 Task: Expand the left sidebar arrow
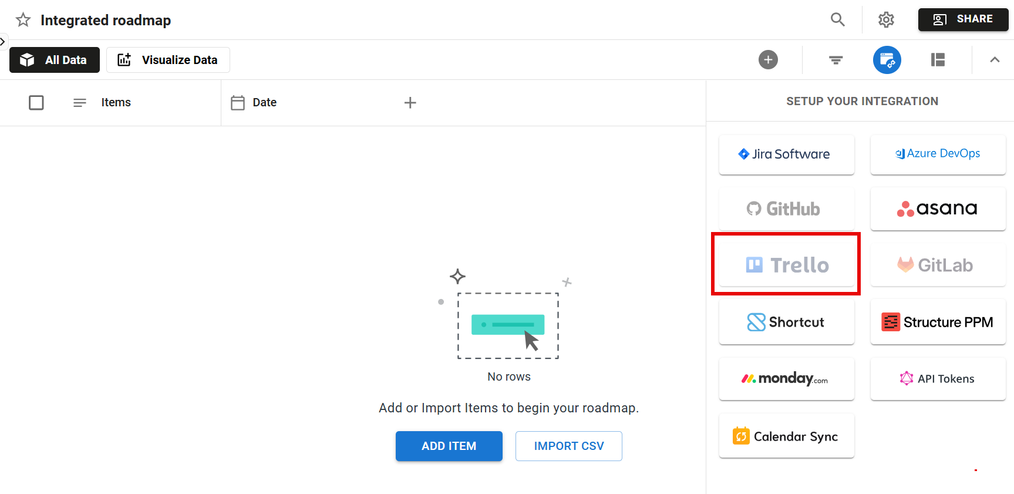point(3,42)
